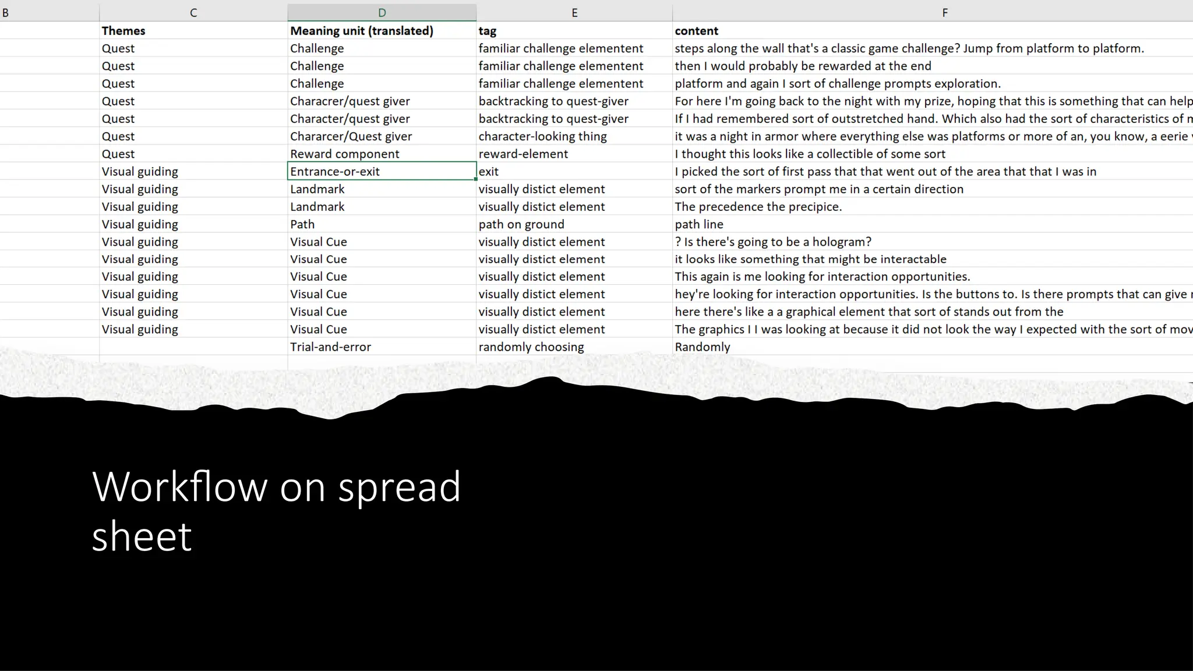Select the "path on ground" tag cell
1193x671 pixels.
coord(574,224)
